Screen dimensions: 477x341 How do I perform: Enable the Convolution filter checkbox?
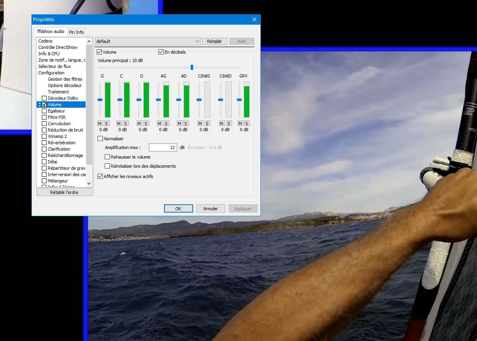point(45,124)
